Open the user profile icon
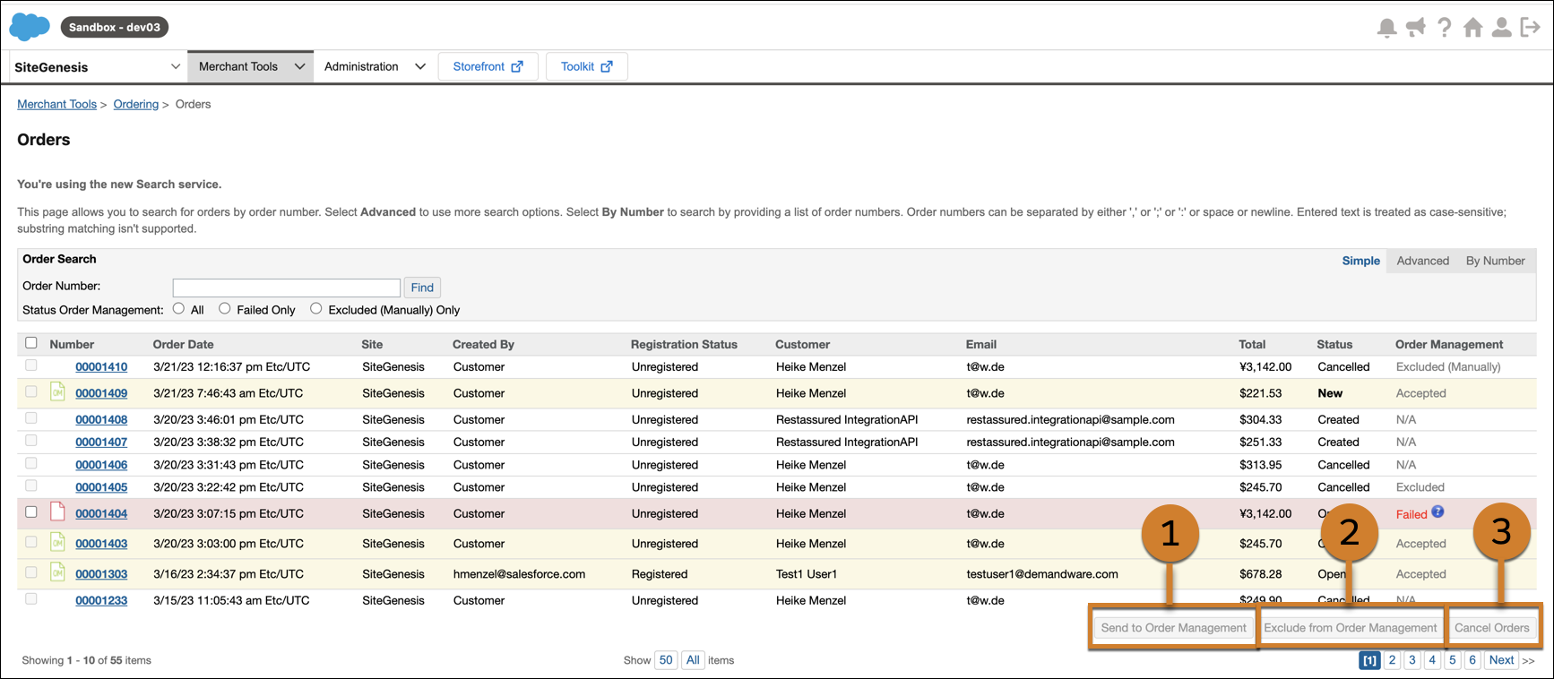1554x679 pixels. tap(1501, 28)
